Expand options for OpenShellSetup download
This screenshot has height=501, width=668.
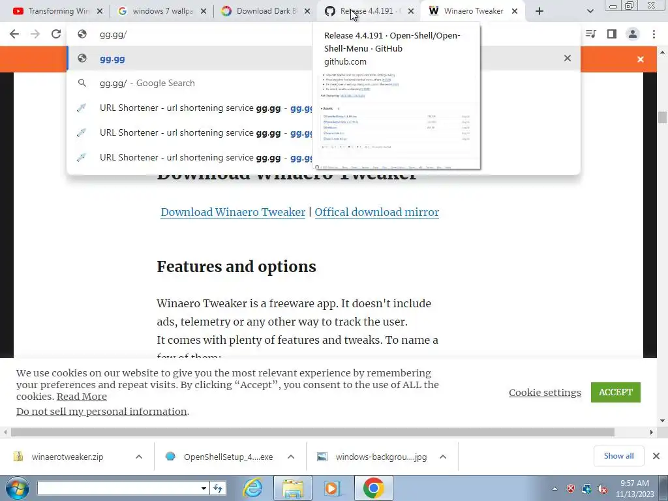pos(291,457)
